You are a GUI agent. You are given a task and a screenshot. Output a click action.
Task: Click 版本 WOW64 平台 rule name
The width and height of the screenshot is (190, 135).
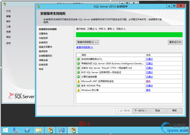(x=91, y=86)
